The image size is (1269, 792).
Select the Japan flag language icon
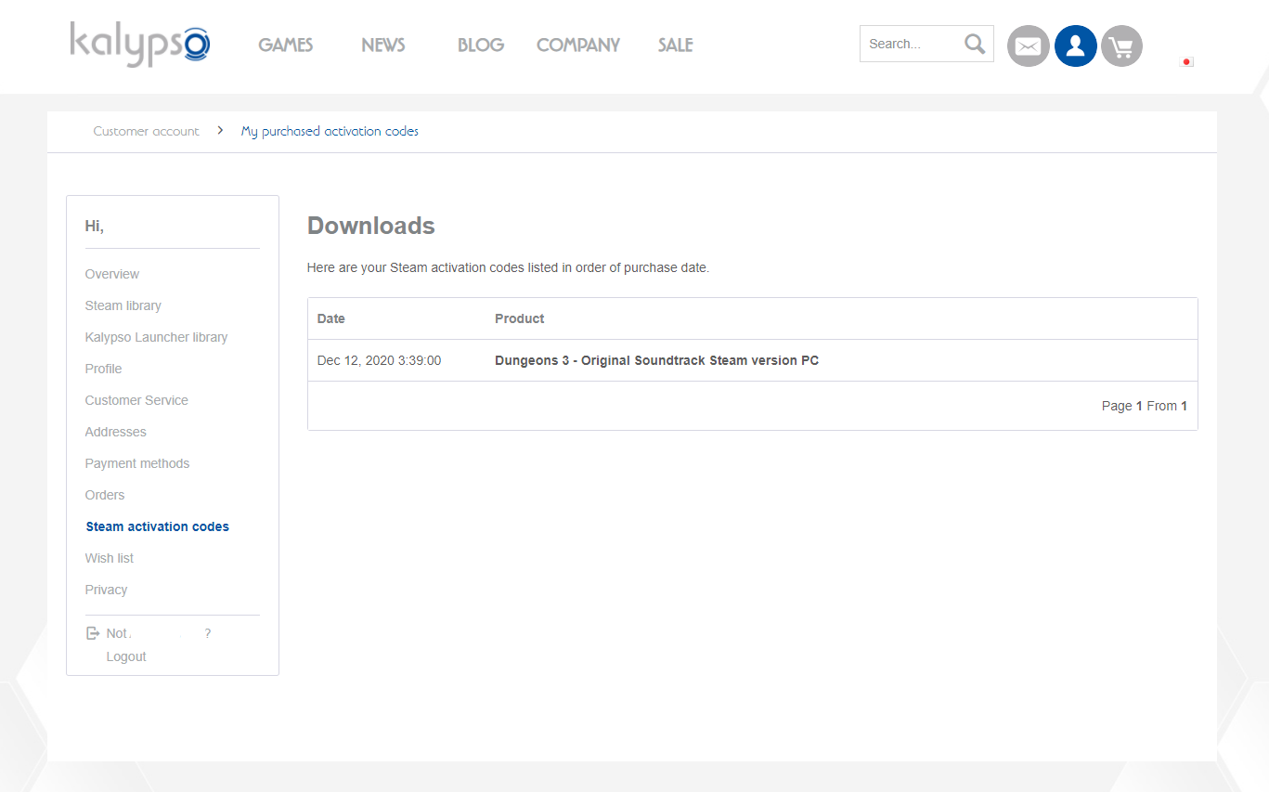pyautogui.click(x=1186, y=62)
